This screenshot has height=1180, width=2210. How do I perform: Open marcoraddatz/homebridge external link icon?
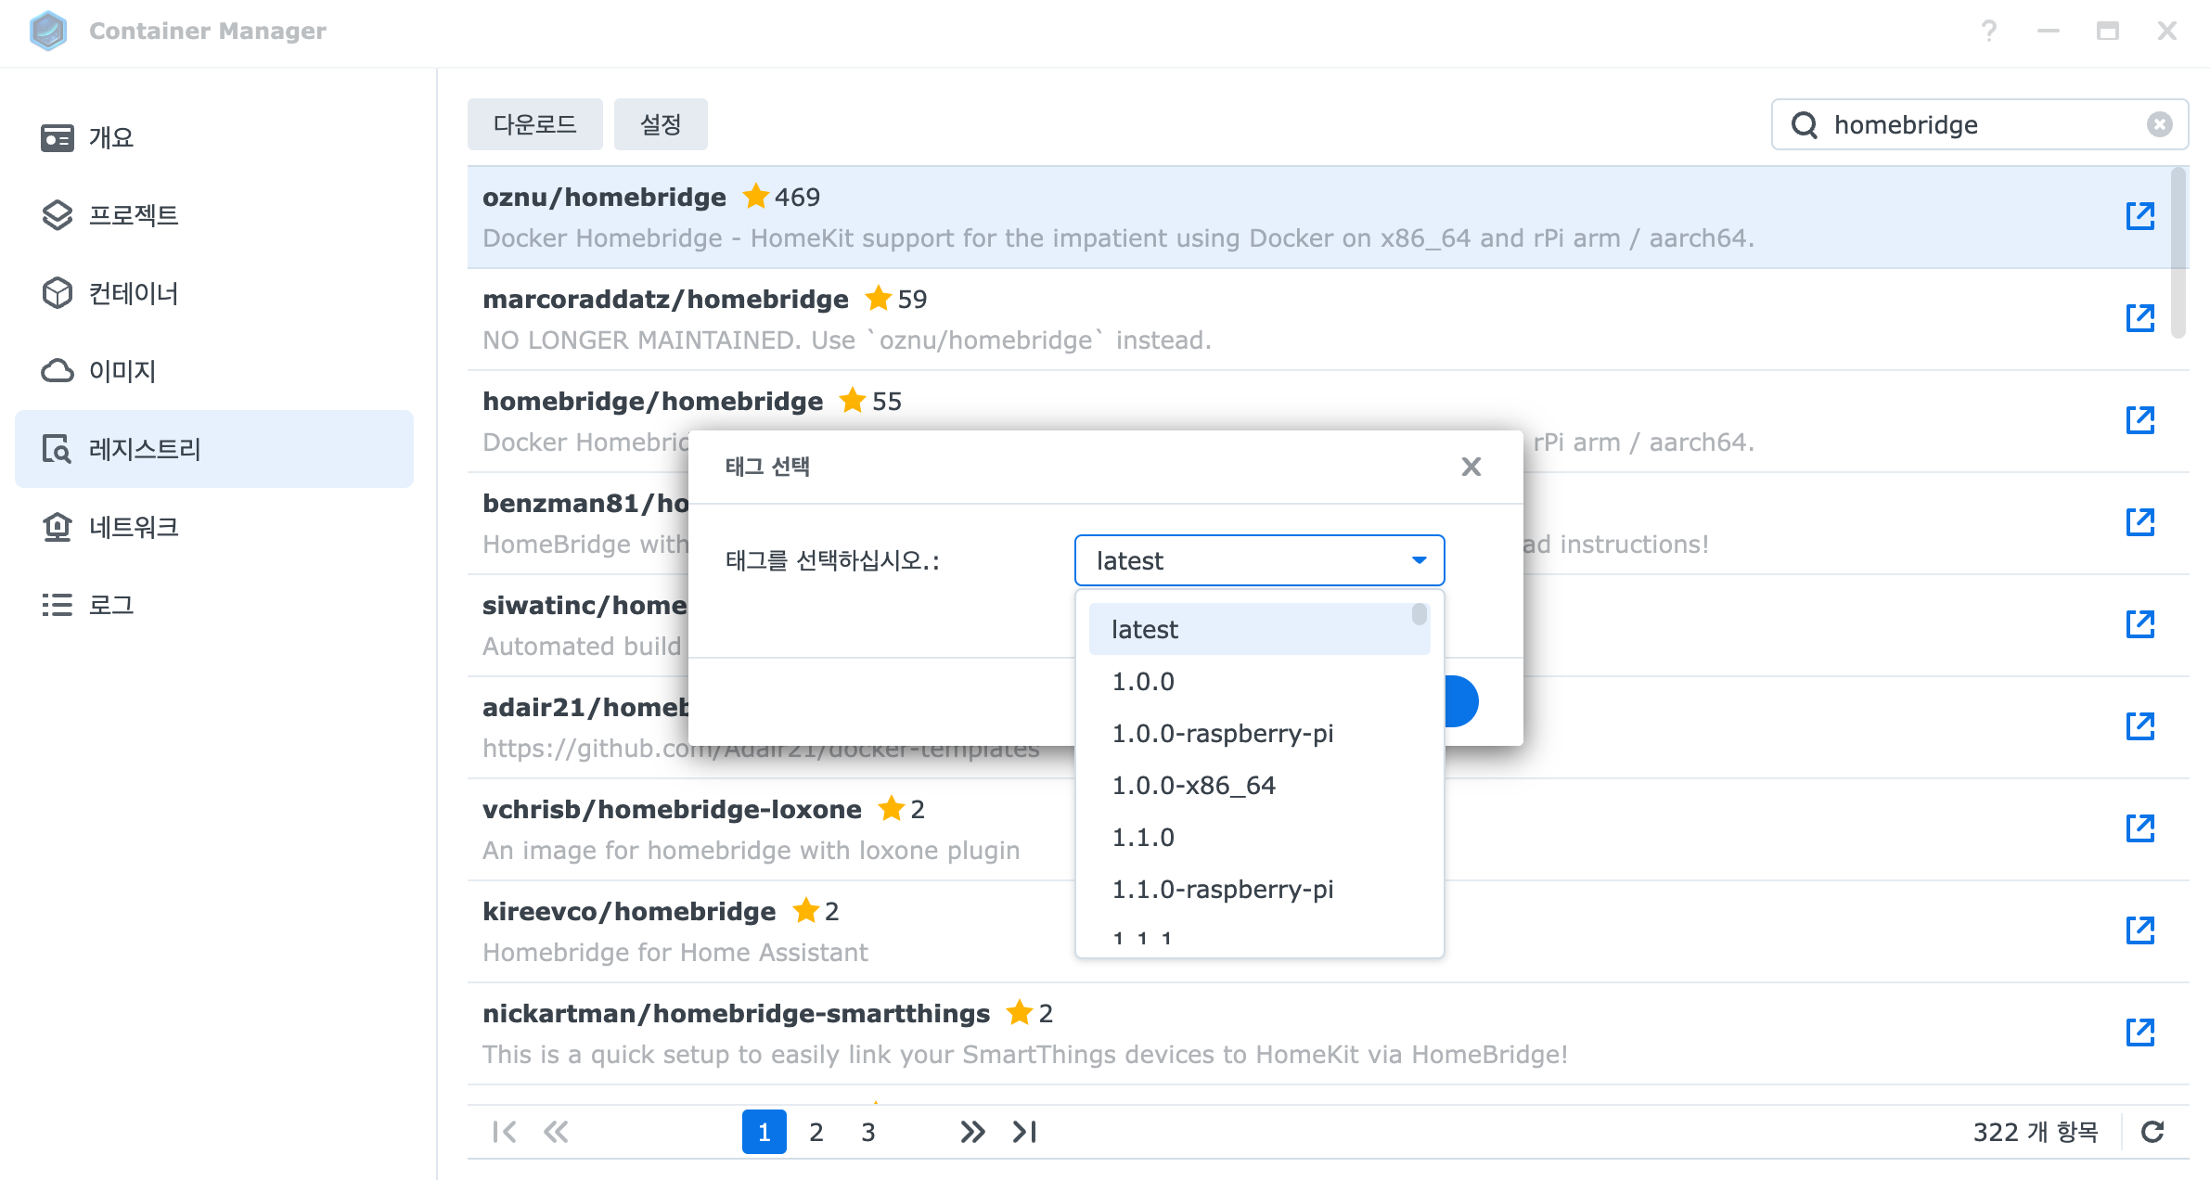(x=2140, y=318)
